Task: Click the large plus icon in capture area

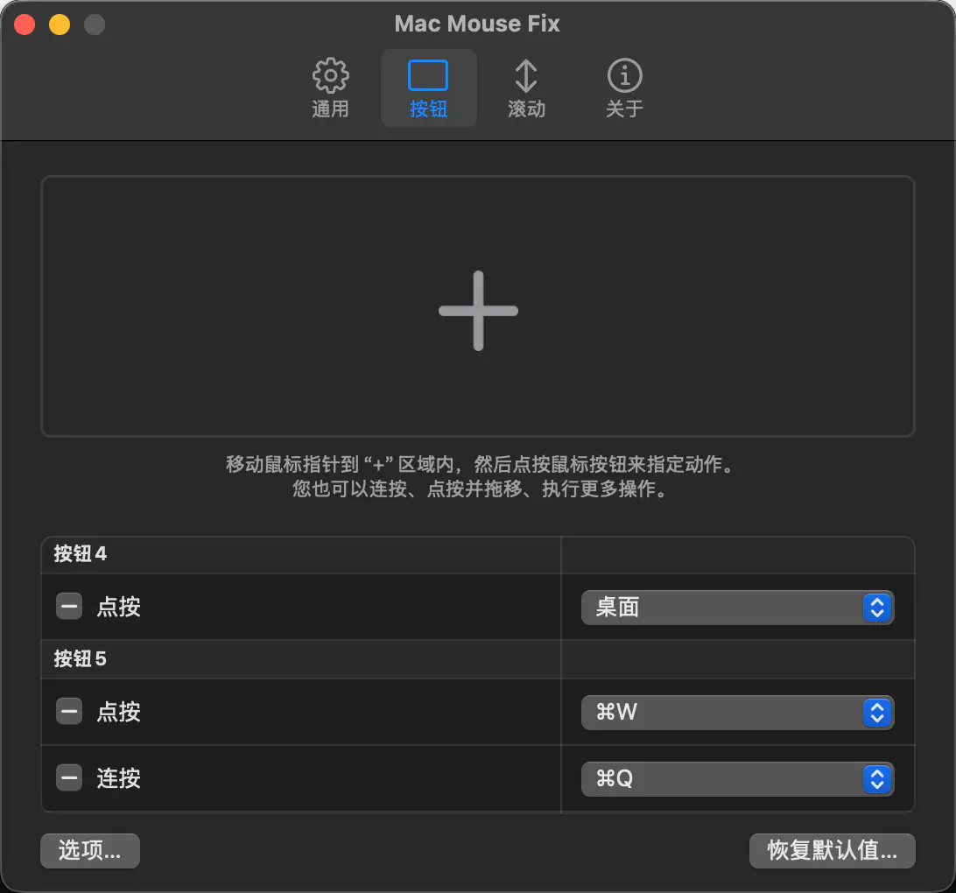Action: (x=478, y=311)
